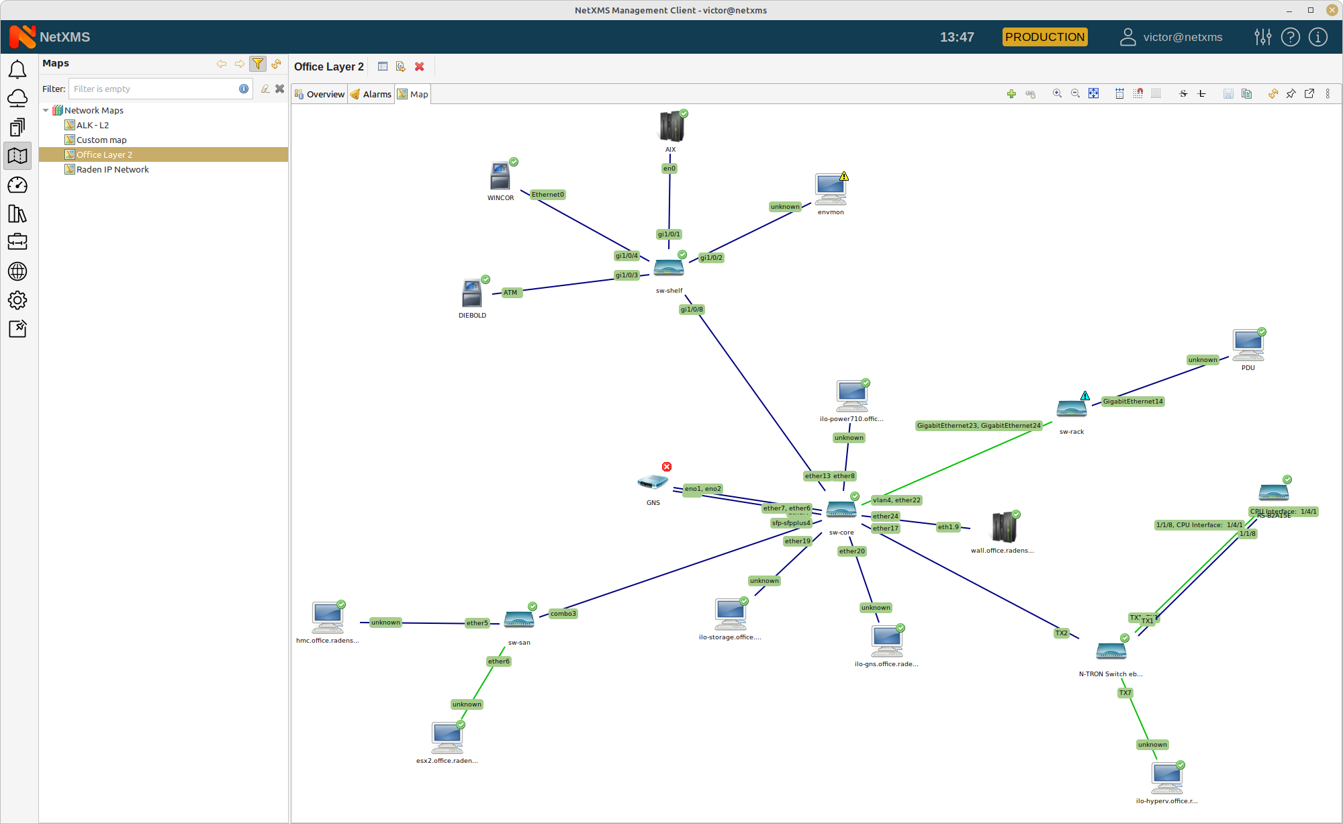The height and width of the screenshot is (824, 1343).
Task: Click the refresh map icon in toolbar
Action: click(1272, 94)
